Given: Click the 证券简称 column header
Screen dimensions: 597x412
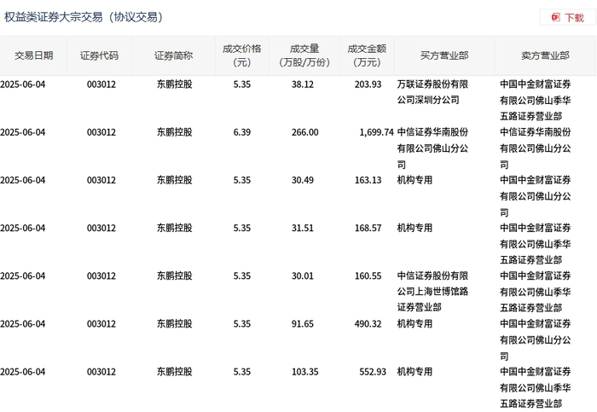Looking at the screenshot, I should coord(174,55).
